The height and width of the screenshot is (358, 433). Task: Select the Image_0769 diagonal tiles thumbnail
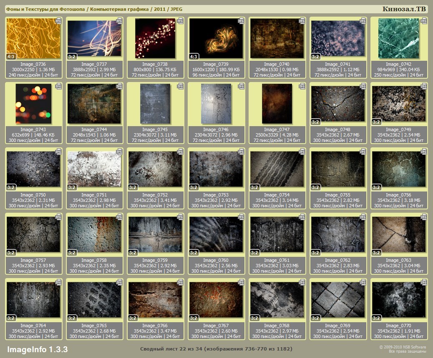pyautogui.click(x=338, y=300)
